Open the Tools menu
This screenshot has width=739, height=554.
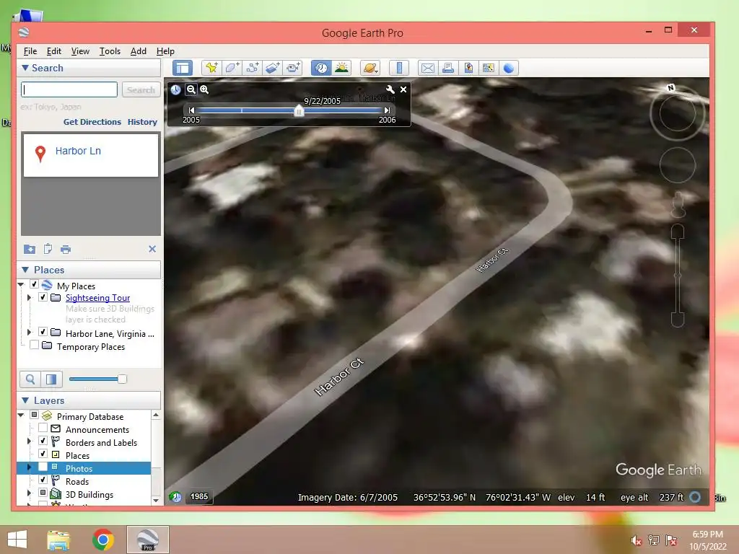[110, 51]
